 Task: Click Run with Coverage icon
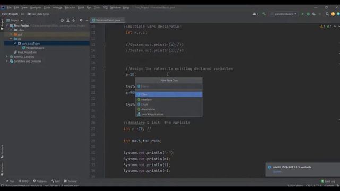(x=314, y=14)
